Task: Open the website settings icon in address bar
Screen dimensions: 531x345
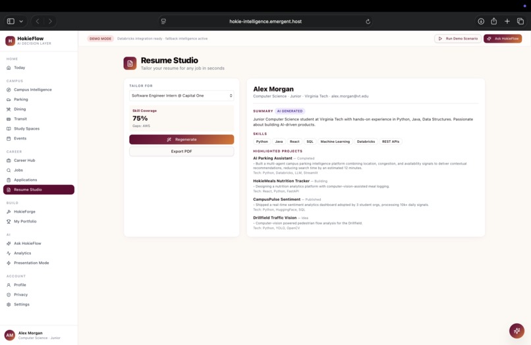Action: pyautogui.click(x=163, y=21)
